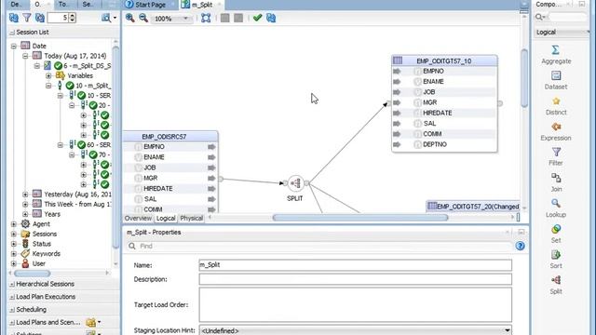Select the Dataset component icon

[556, 75]
